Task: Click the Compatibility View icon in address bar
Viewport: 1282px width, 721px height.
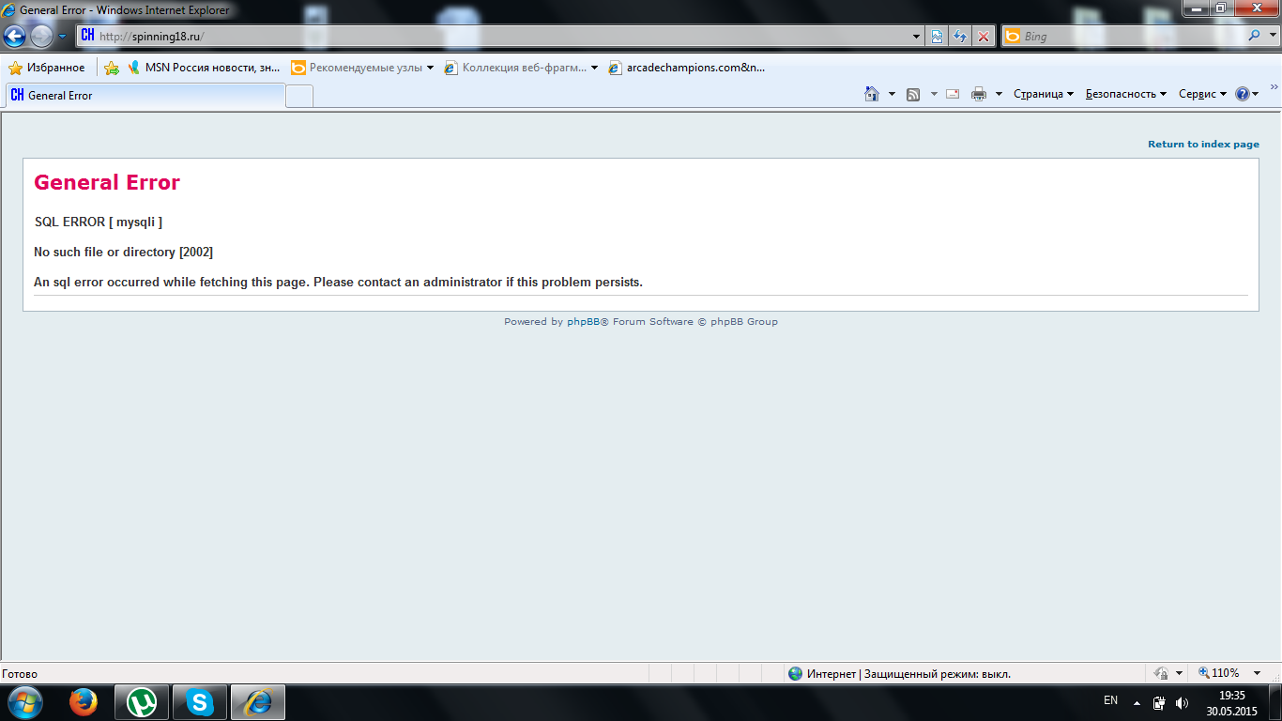Action: coord(937,37)
